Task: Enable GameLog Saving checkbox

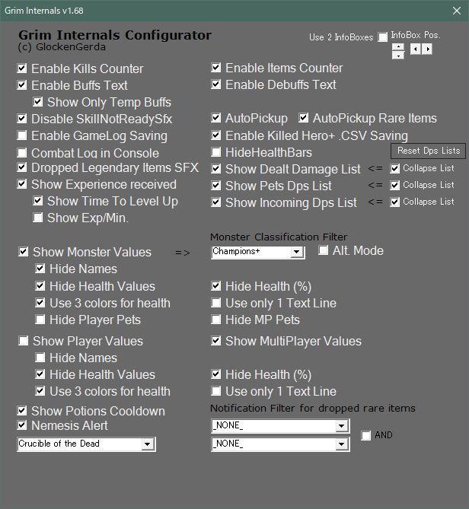Action: click(x=22, y=135)
